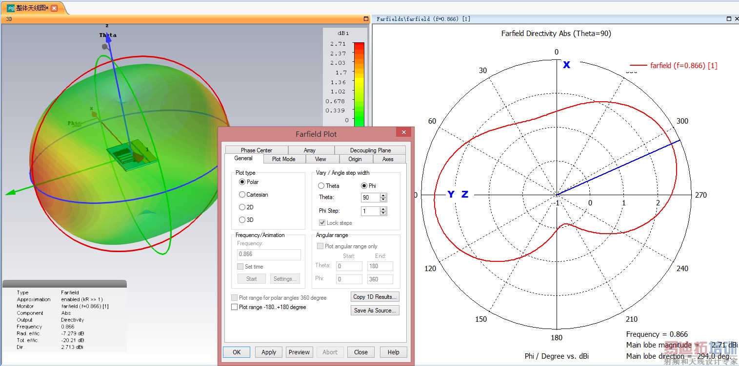The image size is (739, 366).
Task: Choose Theta as the vary angle
Action: pos(321,186)
